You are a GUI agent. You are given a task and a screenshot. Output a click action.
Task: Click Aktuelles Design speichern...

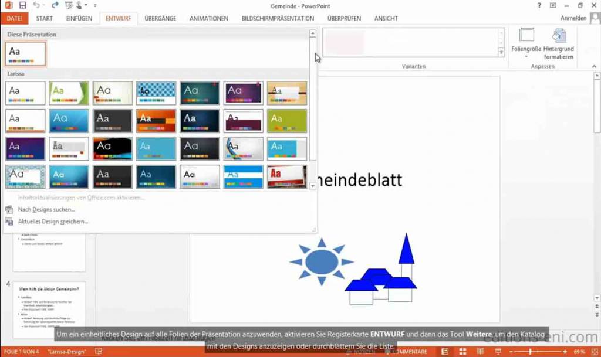pyautogui.click(x=53, y=222)
